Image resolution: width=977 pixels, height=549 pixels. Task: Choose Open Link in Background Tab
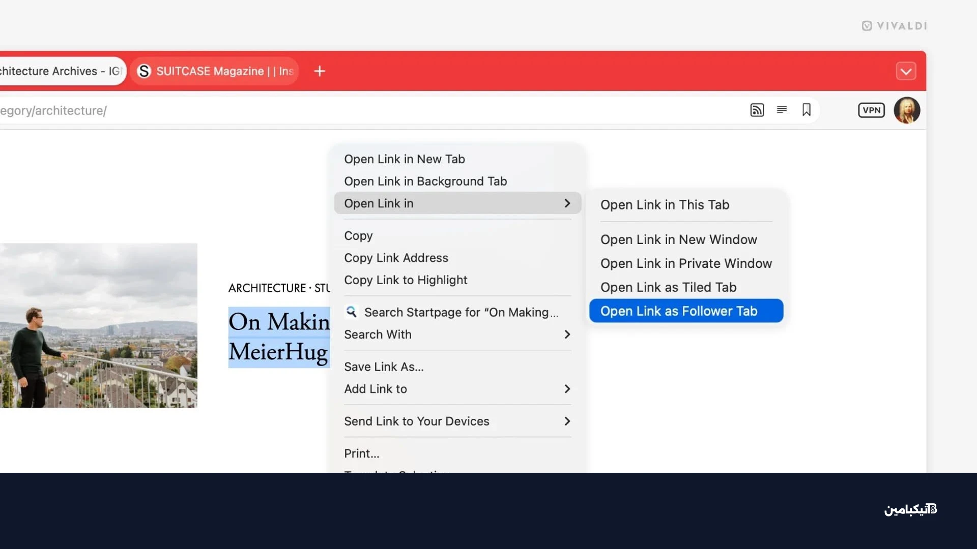point(425,181)
